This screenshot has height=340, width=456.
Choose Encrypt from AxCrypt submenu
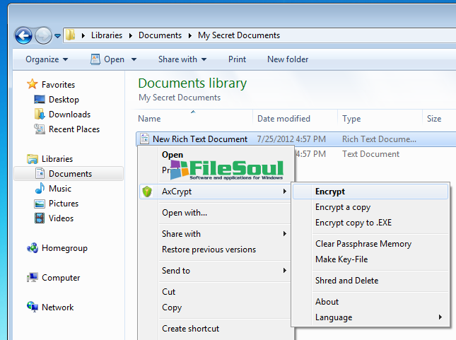click(330, 192)
